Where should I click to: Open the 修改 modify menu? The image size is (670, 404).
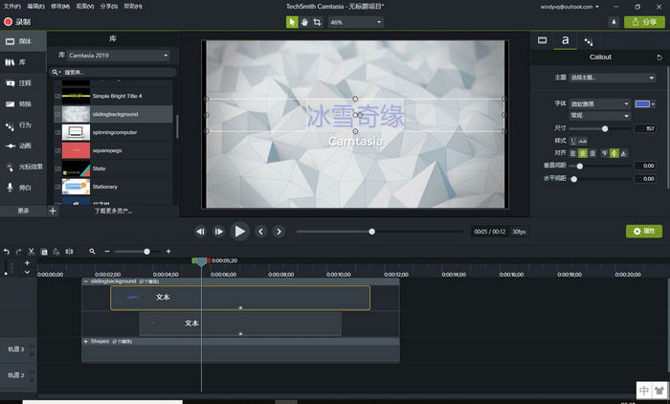click(60, 7)
